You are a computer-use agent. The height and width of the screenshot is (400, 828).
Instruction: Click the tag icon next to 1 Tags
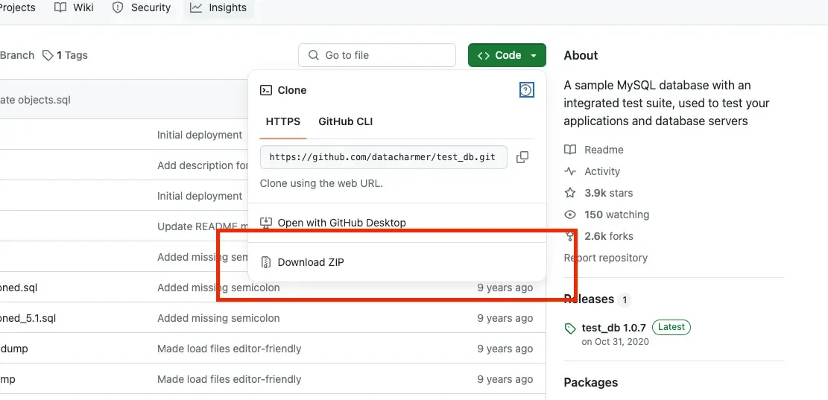[x=48, y=55]
